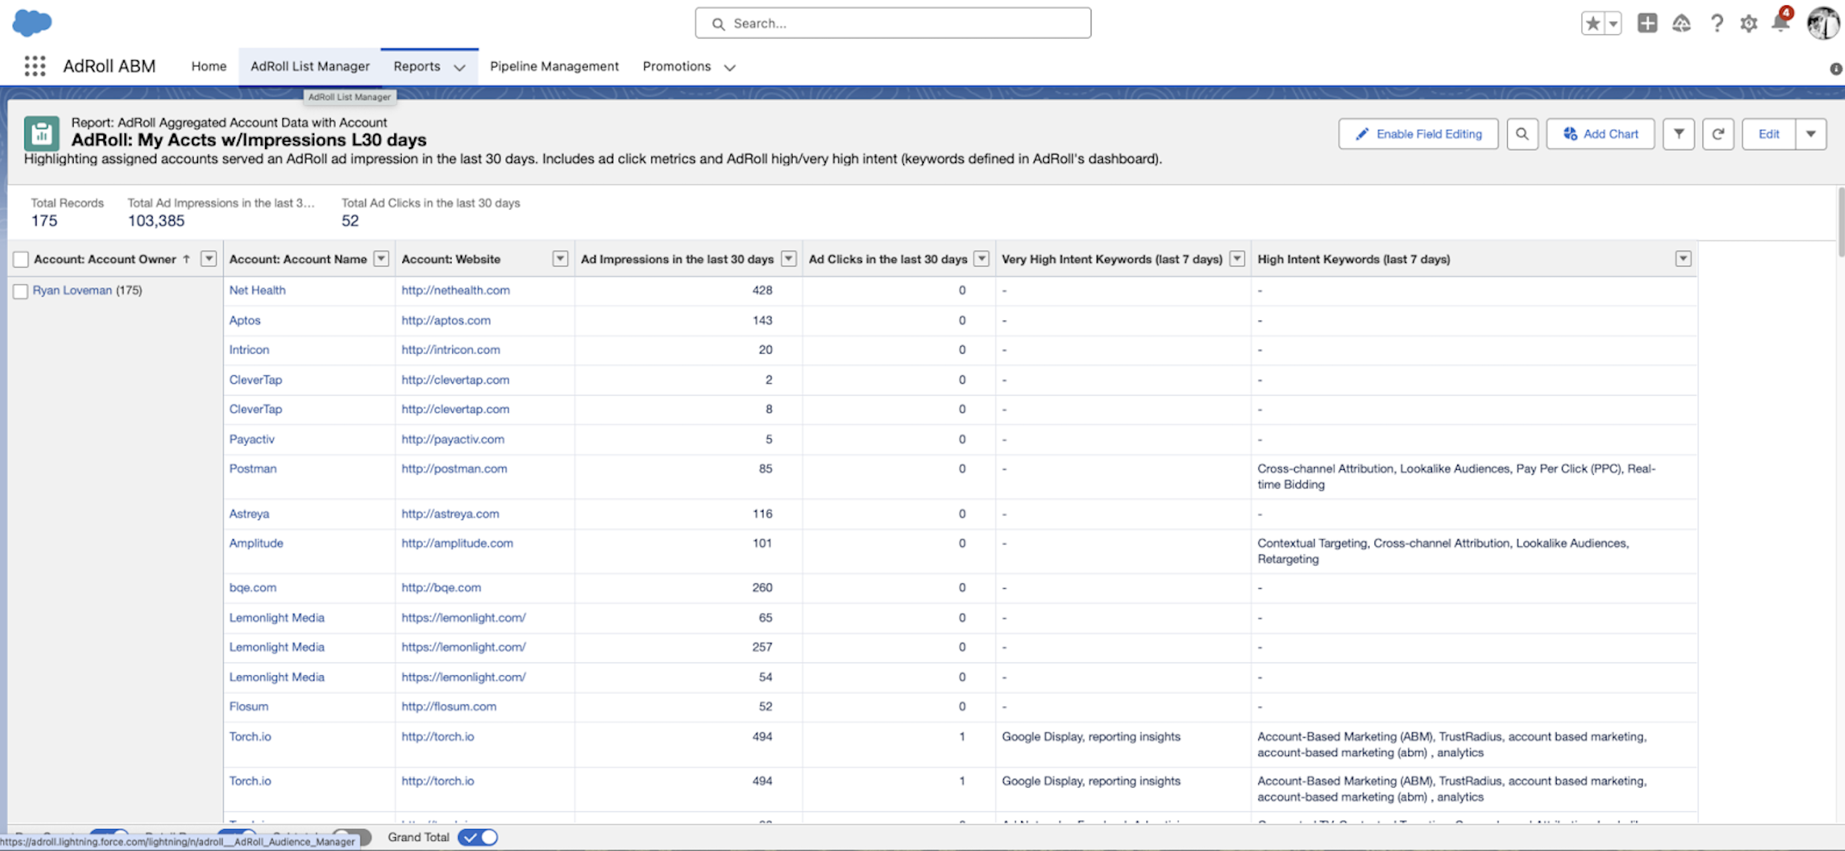Sort by Account Owner ascending arrow
This screenshot has width=1845, height=851.
coord(186,258)
